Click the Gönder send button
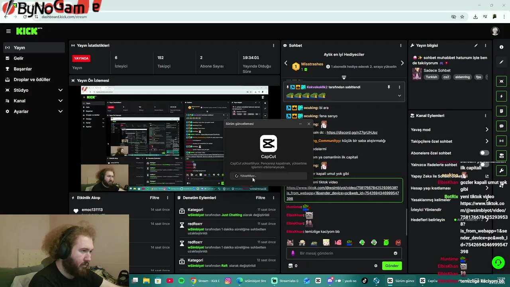This screenshot has width=510, height=287. tap(392, 266)
